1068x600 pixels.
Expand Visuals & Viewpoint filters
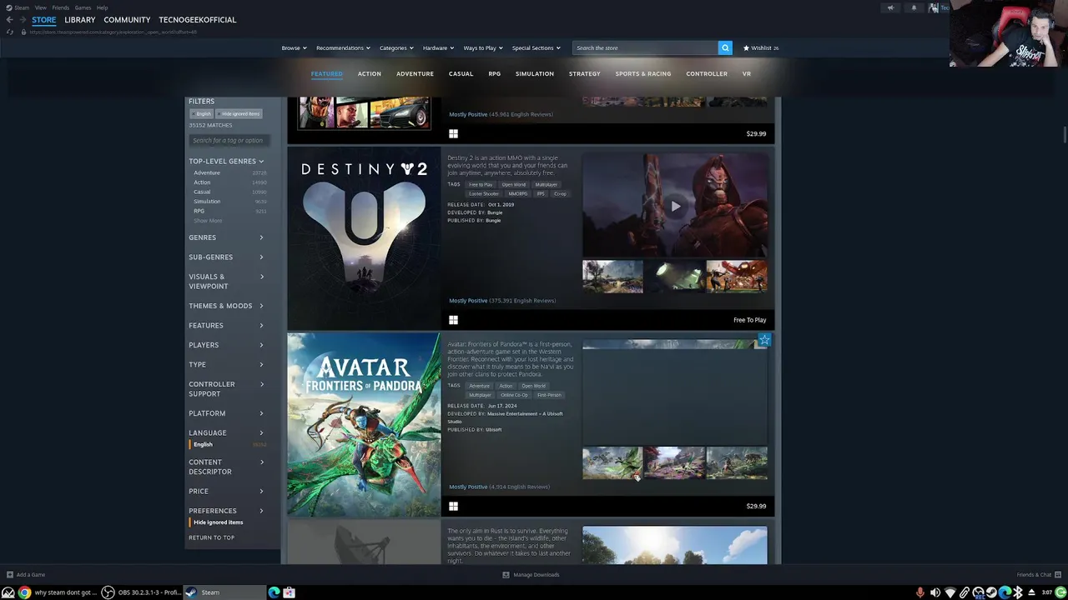[226, 282]
